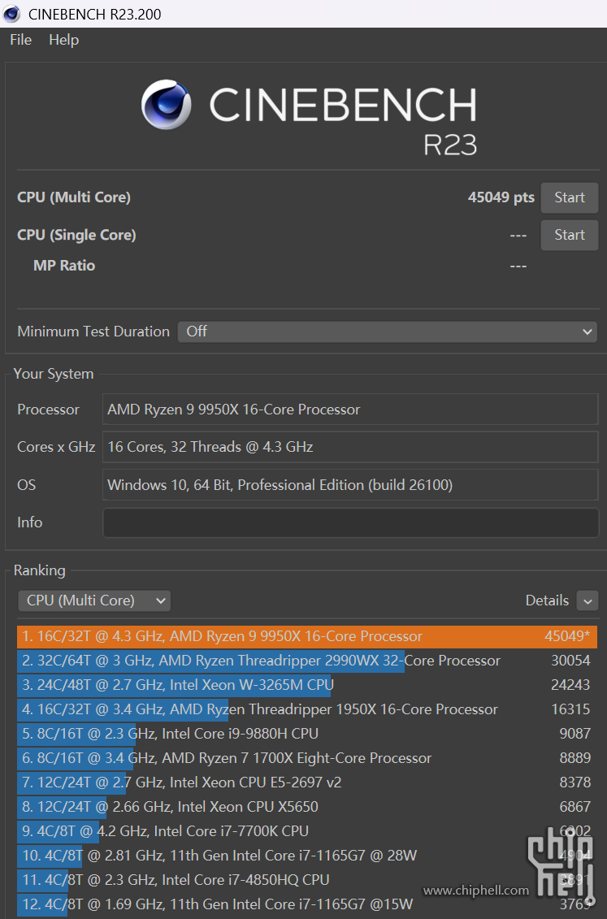
Task: Click the Processor name field
Action: tap(350, 409)
